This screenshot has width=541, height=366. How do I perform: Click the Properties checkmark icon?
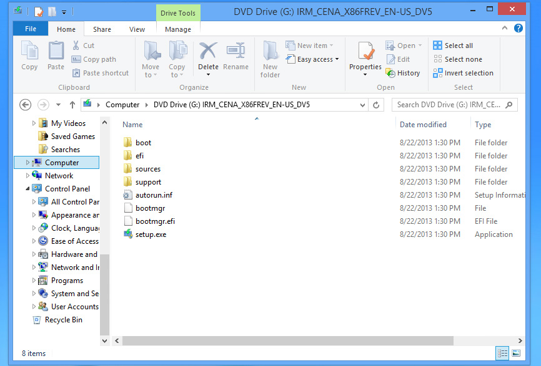(365, 51)
